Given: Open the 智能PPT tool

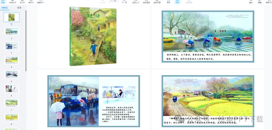Looking at the screenshot, I should pyautogui.click(x=41, y=2).
